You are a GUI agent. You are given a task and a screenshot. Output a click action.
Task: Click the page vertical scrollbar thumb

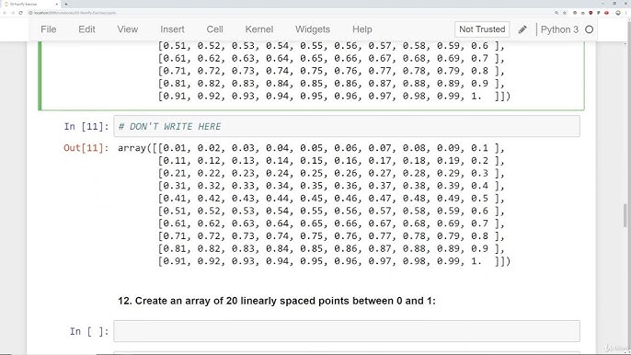(625, 215)
